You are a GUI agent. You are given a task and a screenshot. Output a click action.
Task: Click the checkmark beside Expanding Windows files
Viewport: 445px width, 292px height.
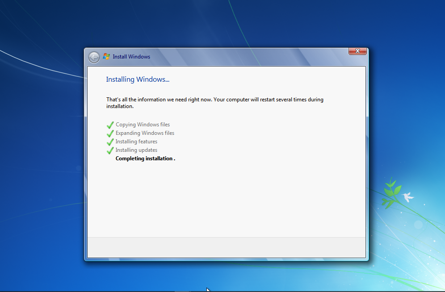pos(110,133)
